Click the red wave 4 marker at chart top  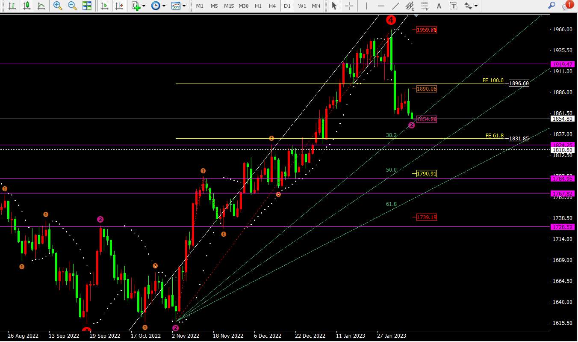pos(391,20)
